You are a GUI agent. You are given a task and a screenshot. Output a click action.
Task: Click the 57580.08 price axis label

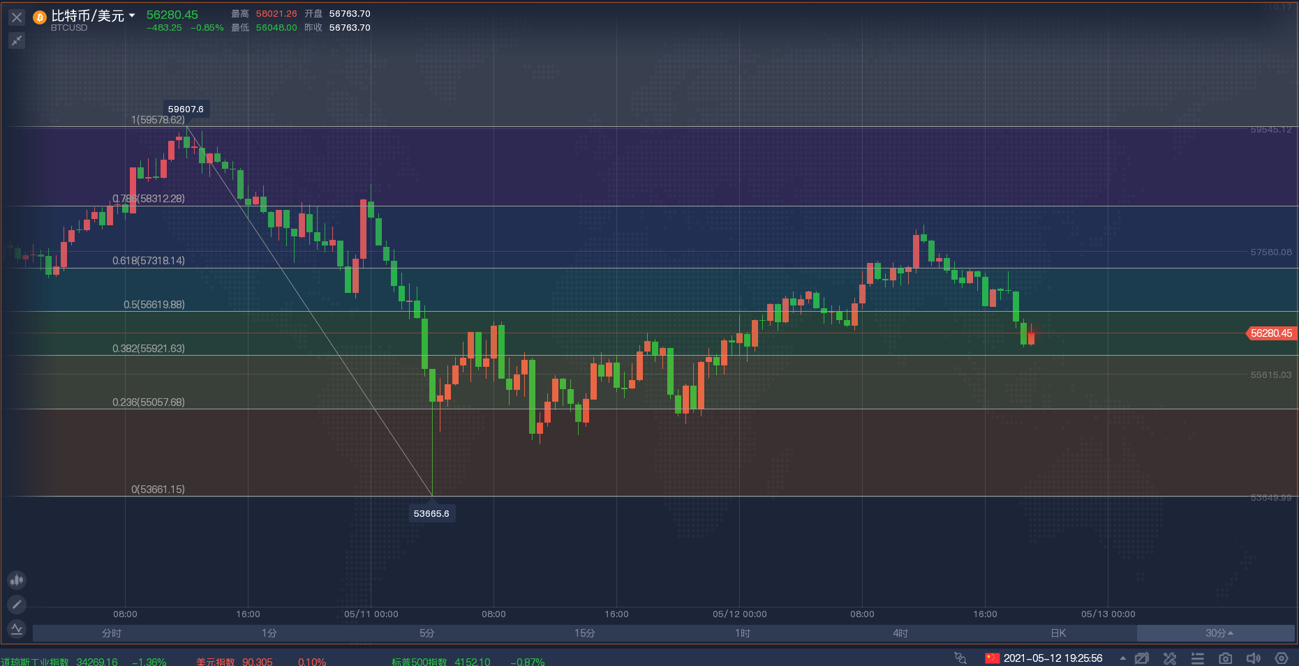pyautogui.click(x=1271, y=252)
